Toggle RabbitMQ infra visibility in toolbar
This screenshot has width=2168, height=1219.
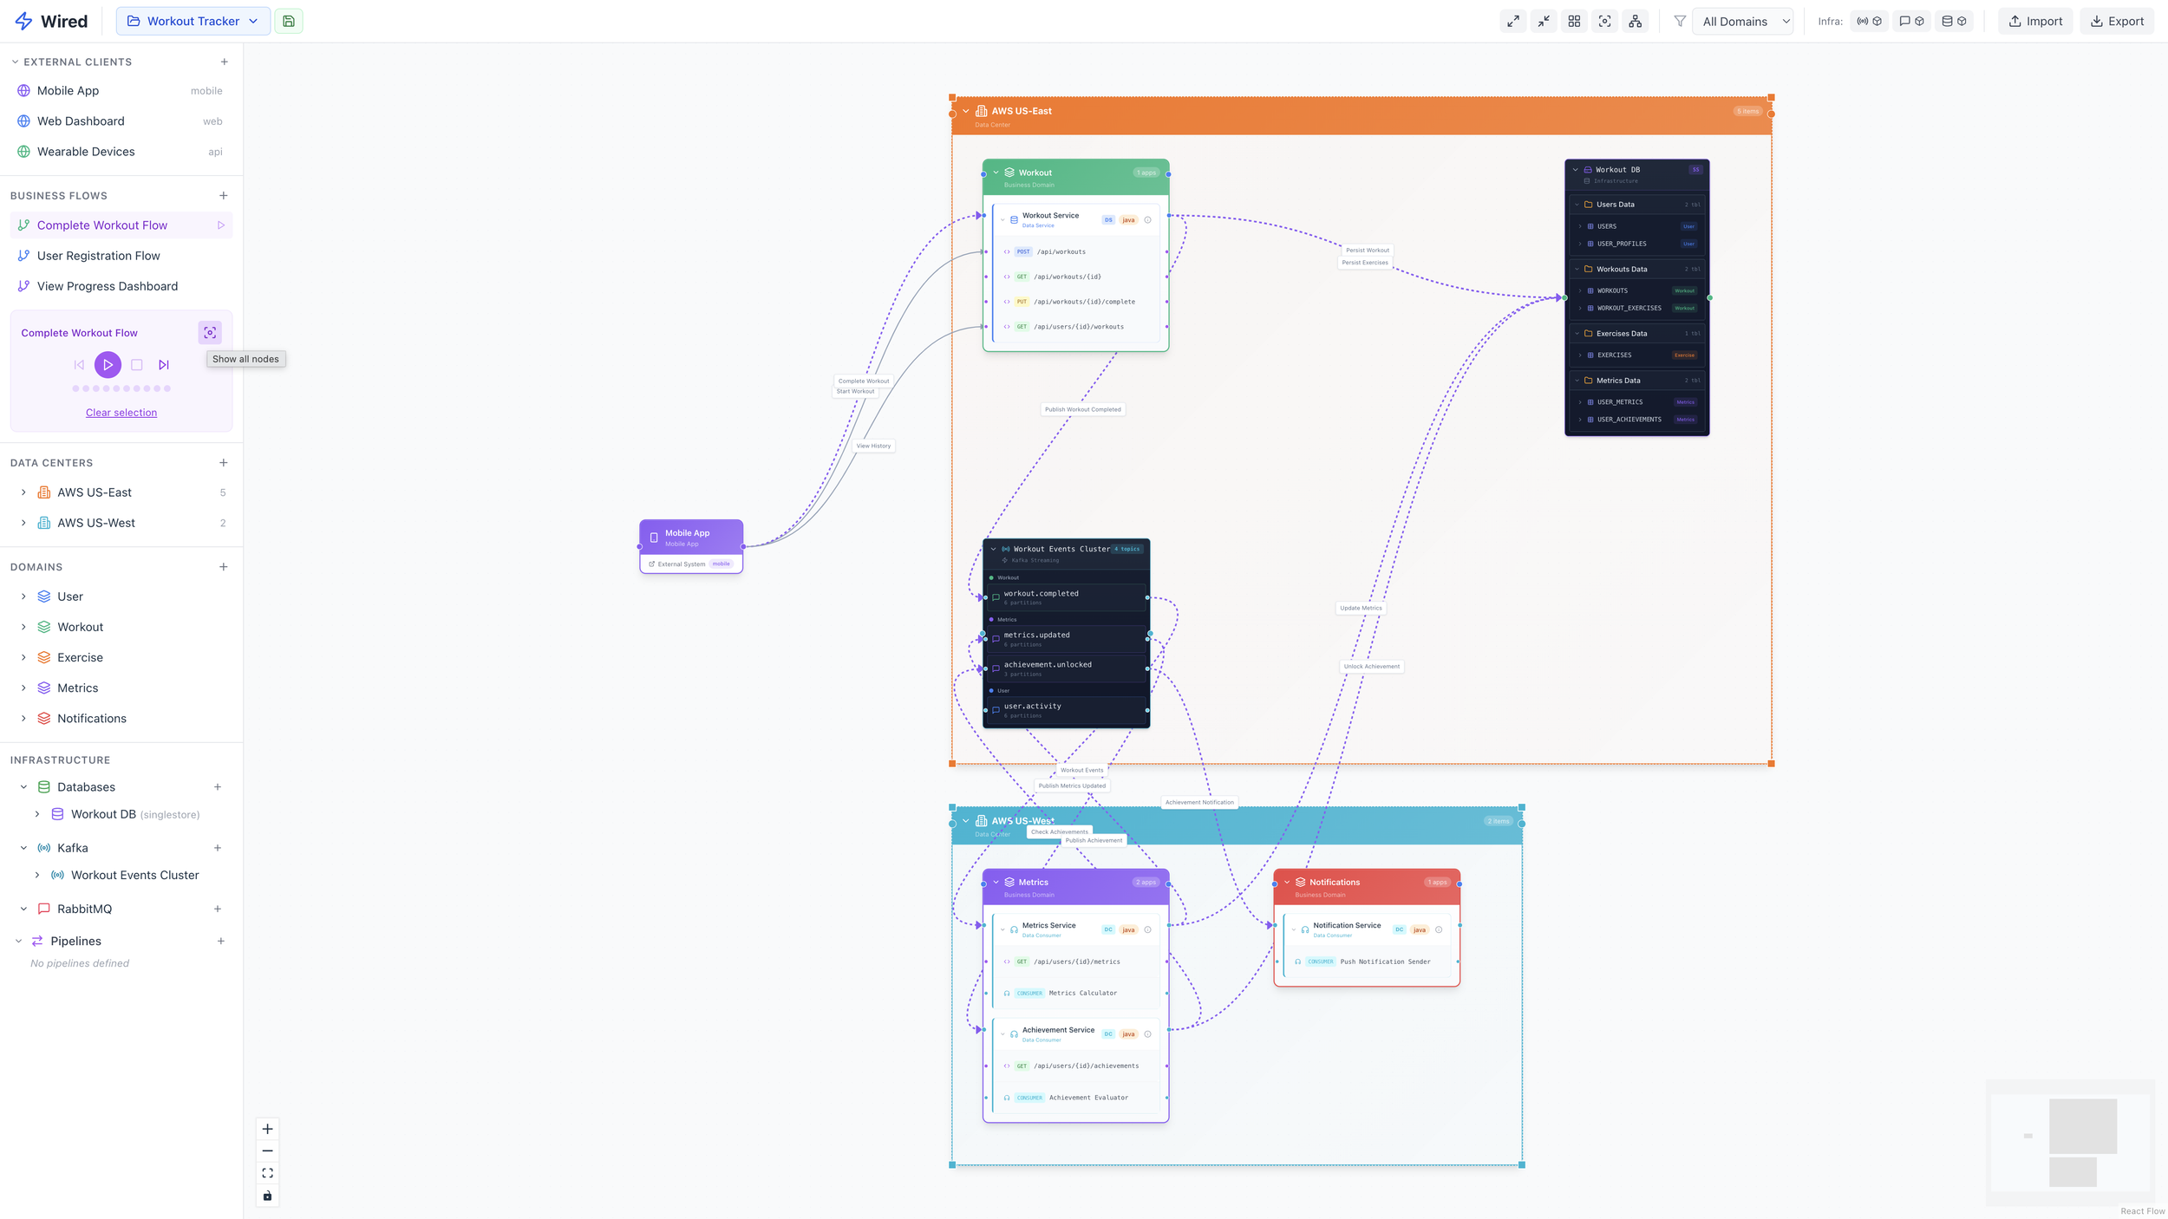coord(1911,22)
